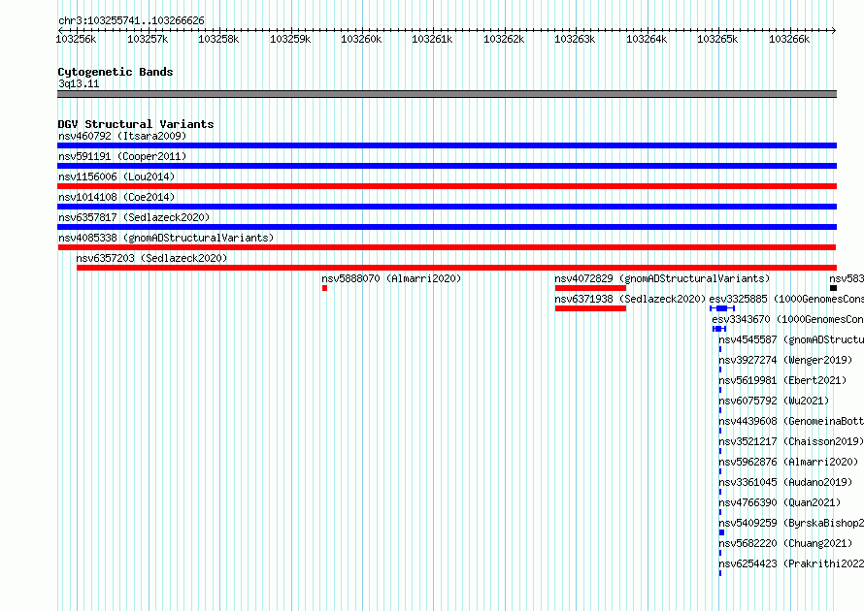The width and height of the screenshot is (864, 611).
Task: Click right arrowhead of the coordinate ruler
Action: [x=834, y=30]
